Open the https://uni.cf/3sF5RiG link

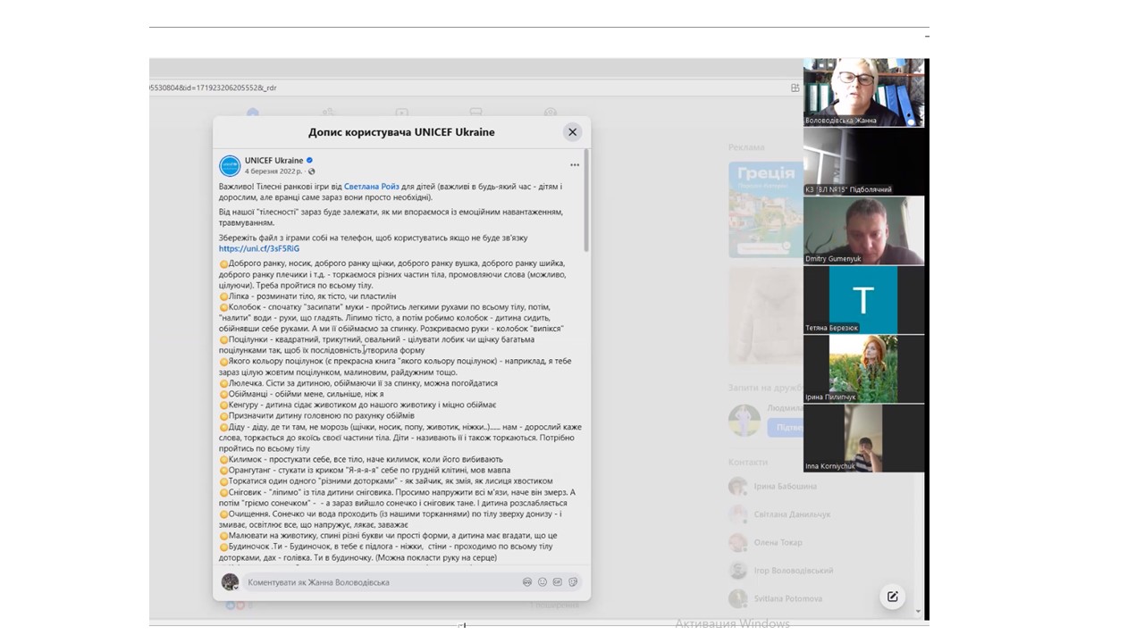(x=259, y=248)
